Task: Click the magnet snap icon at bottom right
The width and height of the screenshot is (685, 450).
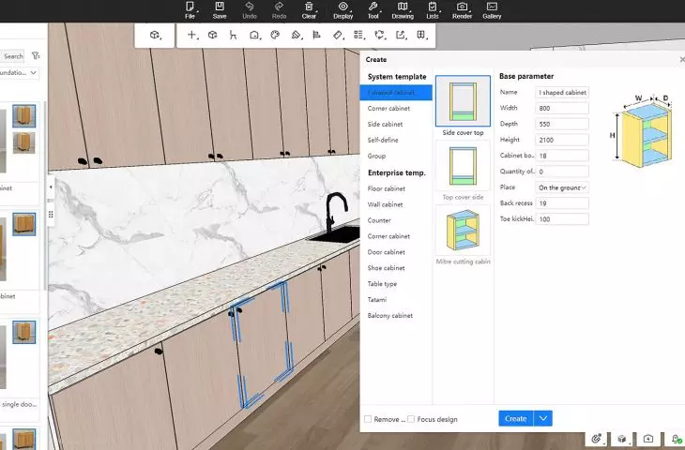Action: (596, 439)
